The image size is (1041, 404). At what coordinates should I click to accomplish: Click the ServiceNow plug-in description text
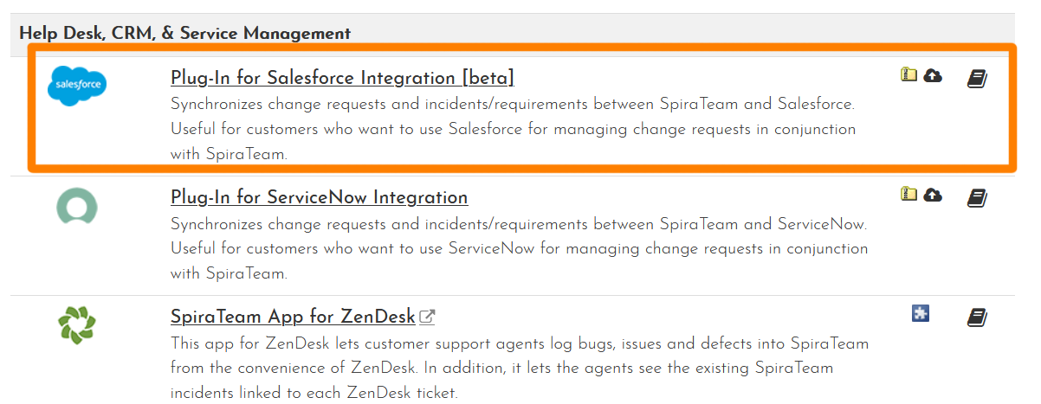tap(518, 248)
